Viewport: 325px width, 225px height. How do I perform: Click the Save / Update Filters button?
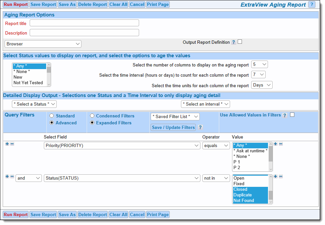(x=173, y=128)
